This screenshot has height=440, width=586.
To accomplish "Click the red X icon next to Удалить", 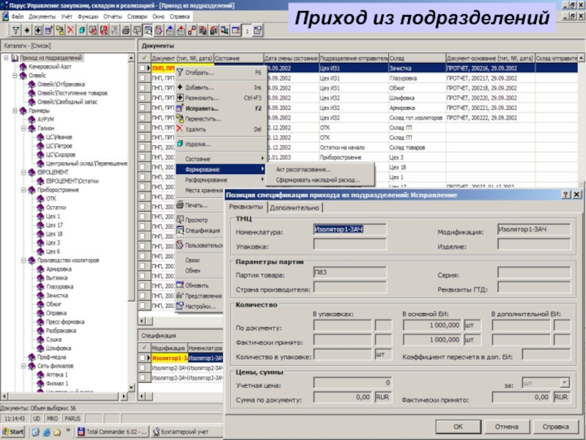I will [x=179, y=129].
